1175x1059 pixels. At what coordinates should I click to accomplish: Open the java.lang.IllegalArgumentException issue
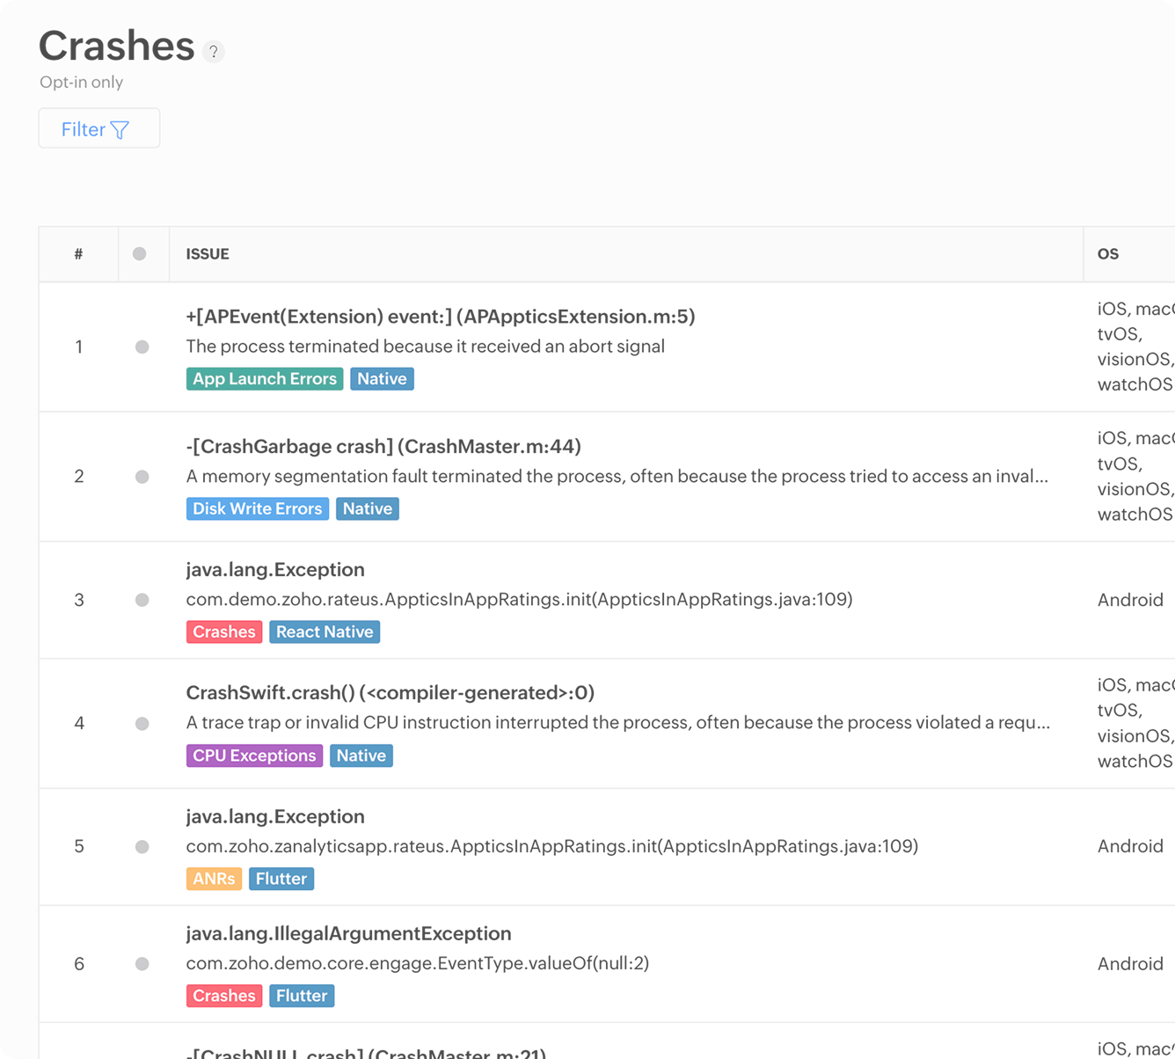click(x=348, y=933)
